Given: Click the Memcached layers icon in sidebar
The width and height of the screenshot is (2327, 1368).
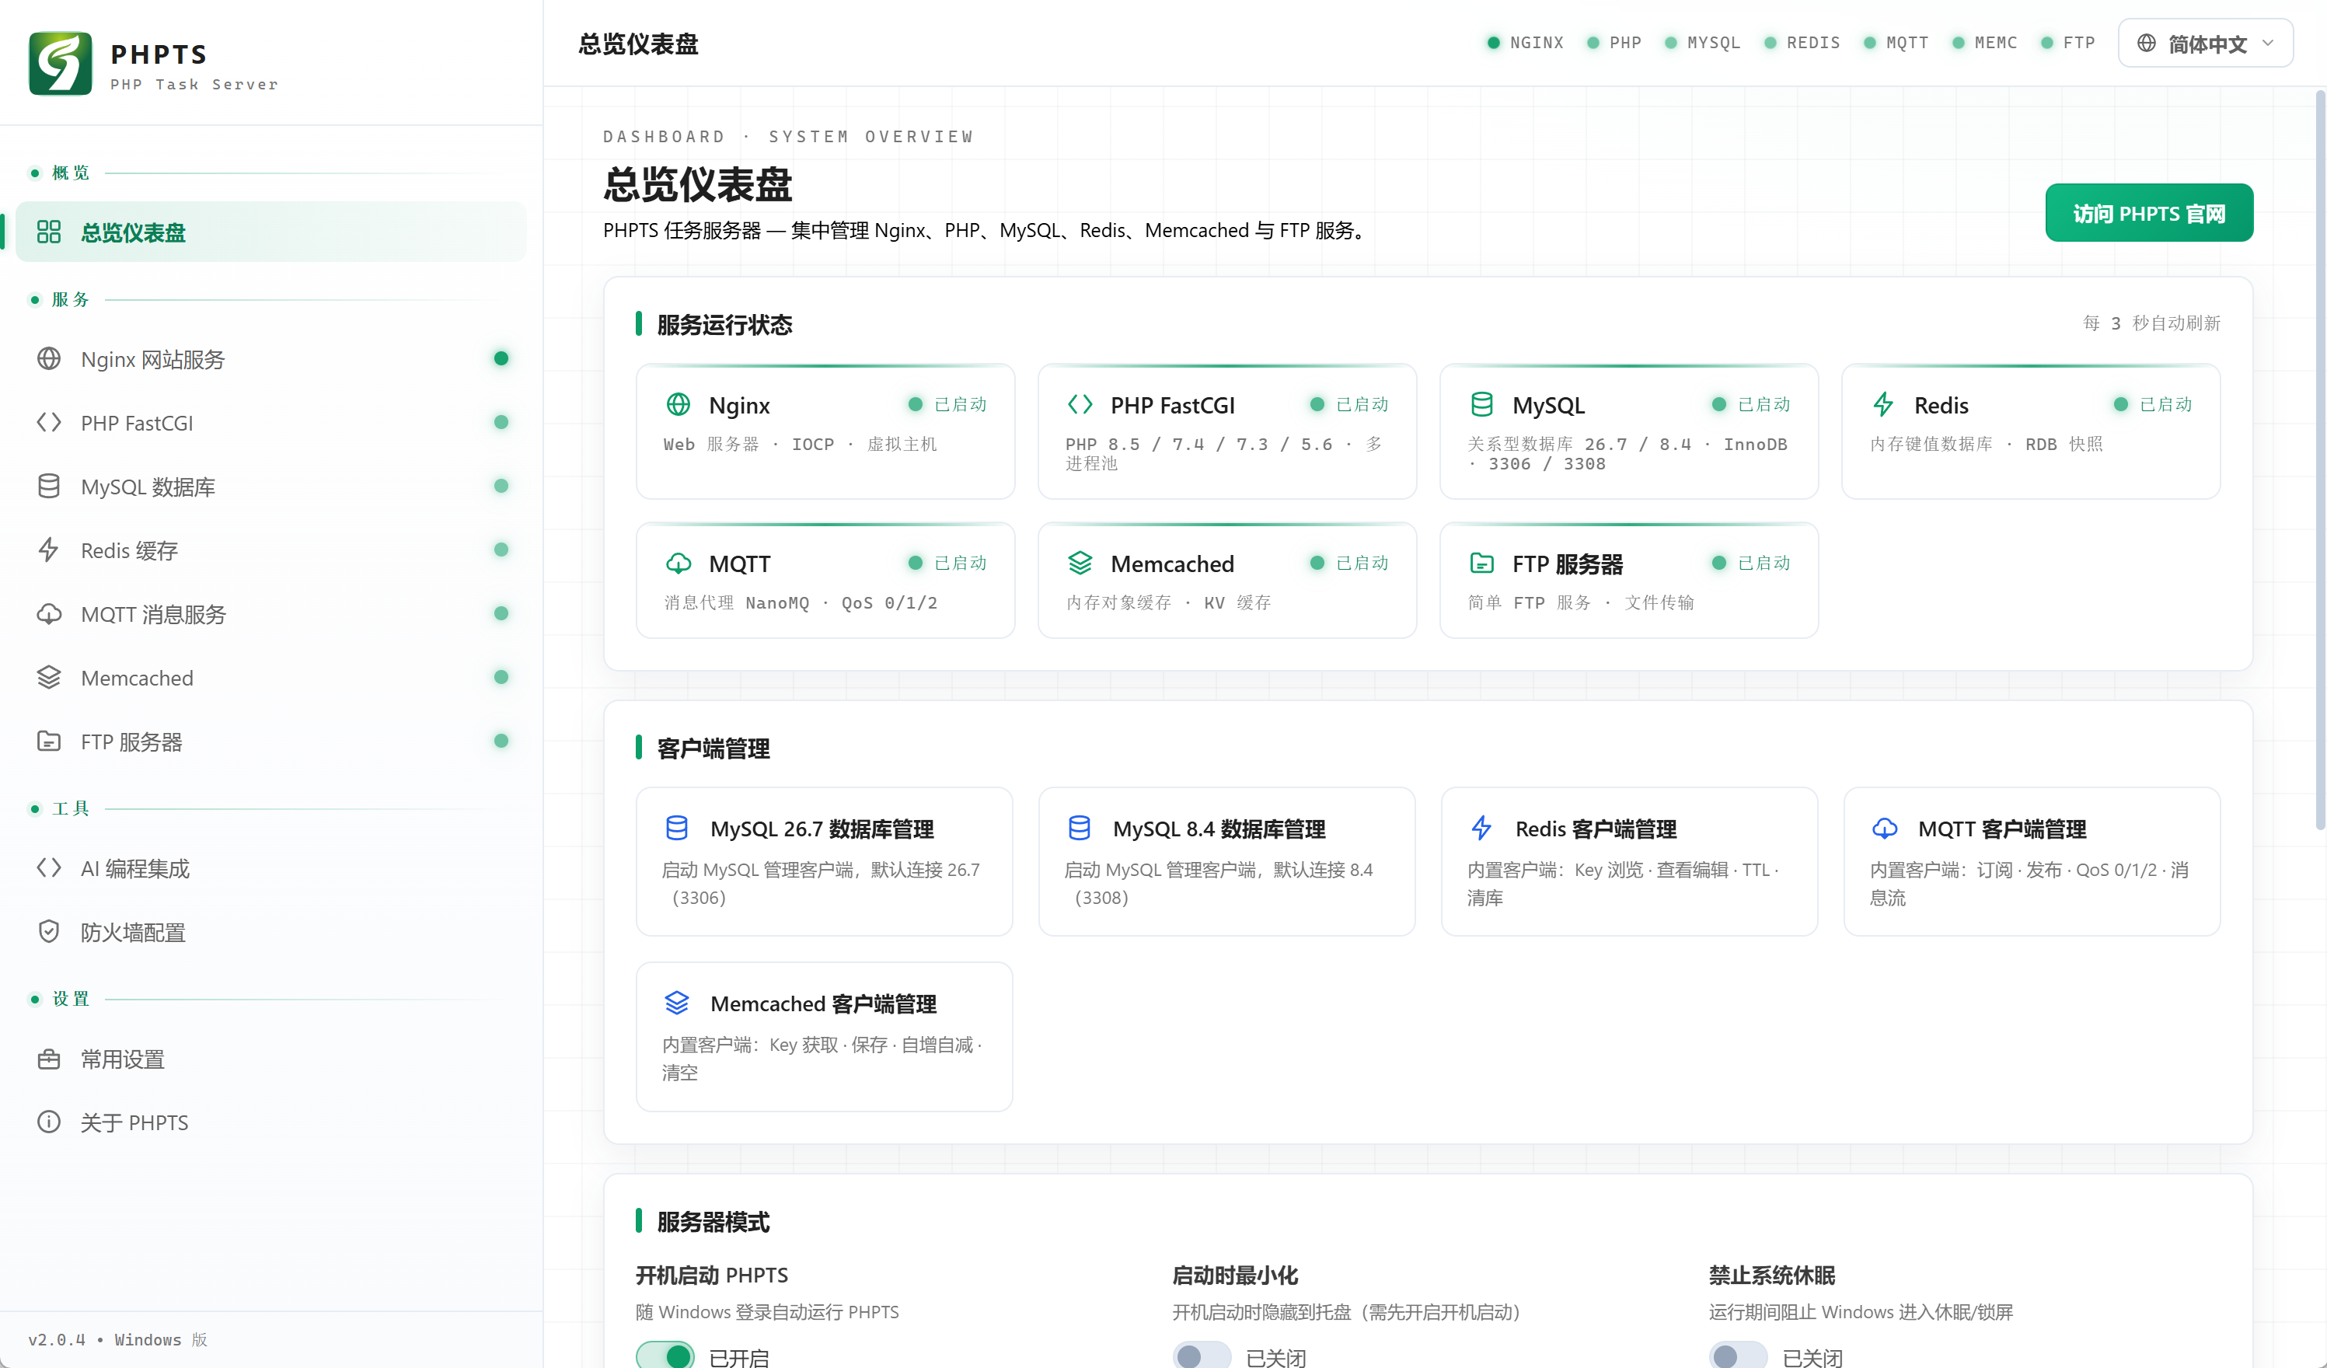Looking at the screenshot, I should pos(49,677).
